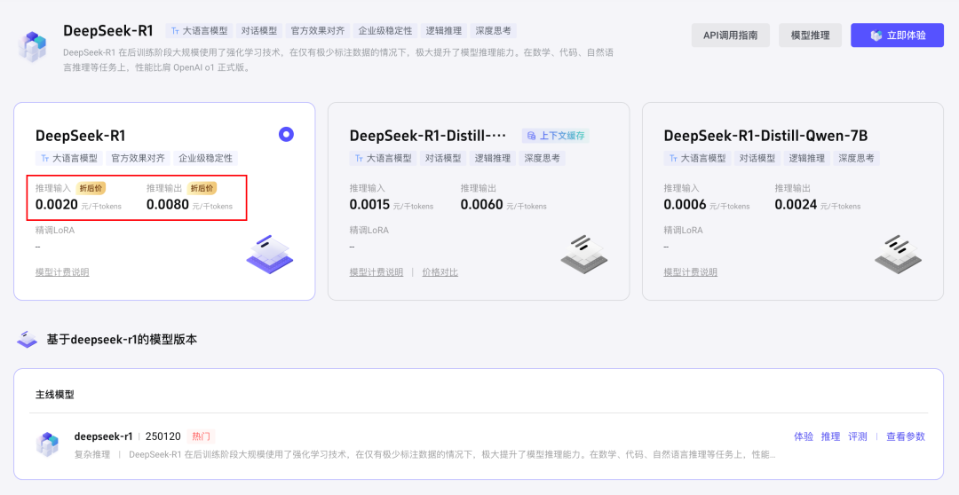Click the deepseek-r1 model name in list
Image resolution: width=959 pixels, height=495 pixels.
(103, 436)
